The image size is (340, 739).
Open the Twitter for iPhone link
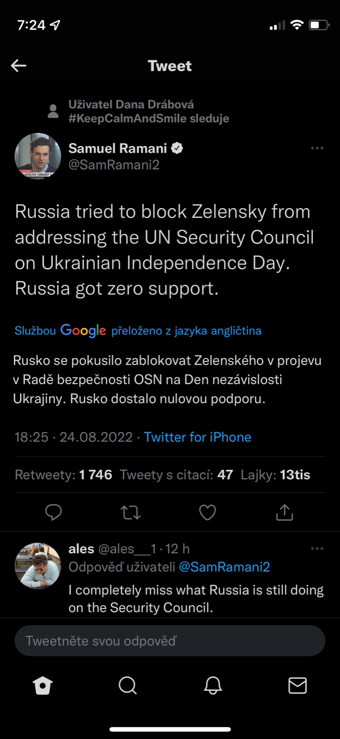tap(198, 437)
